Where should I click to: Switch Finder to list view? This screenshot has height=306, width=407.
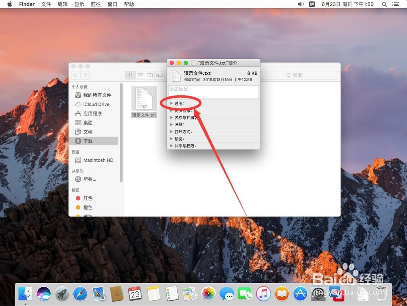pyautogui.click(x=140, y=75)
